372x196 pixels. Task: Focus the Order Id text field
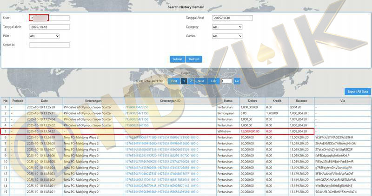coord(49,45)
